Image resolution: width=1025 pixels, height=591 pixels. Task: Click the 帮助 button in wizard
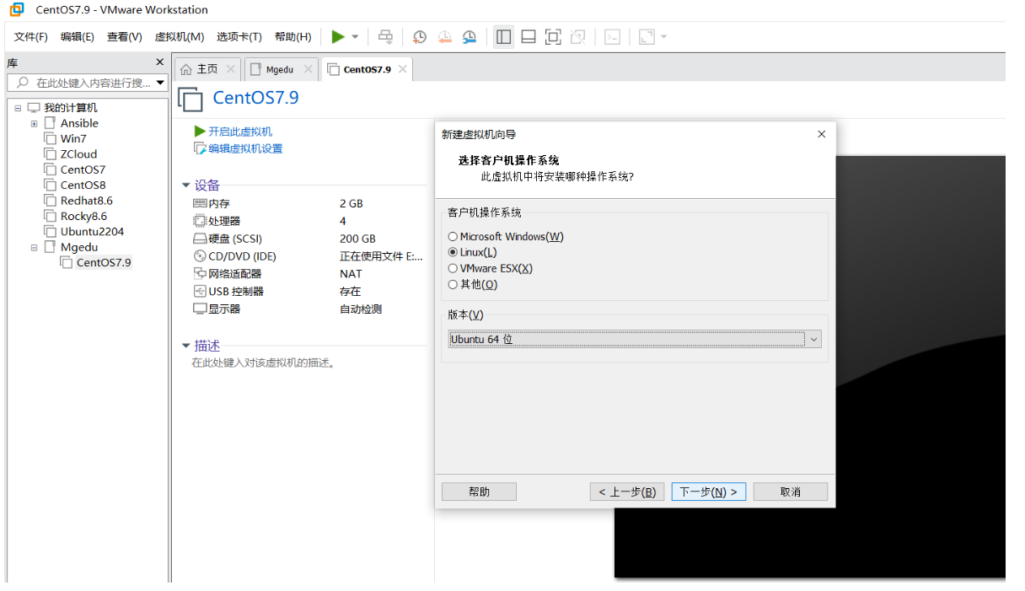[x=479, y=492]
